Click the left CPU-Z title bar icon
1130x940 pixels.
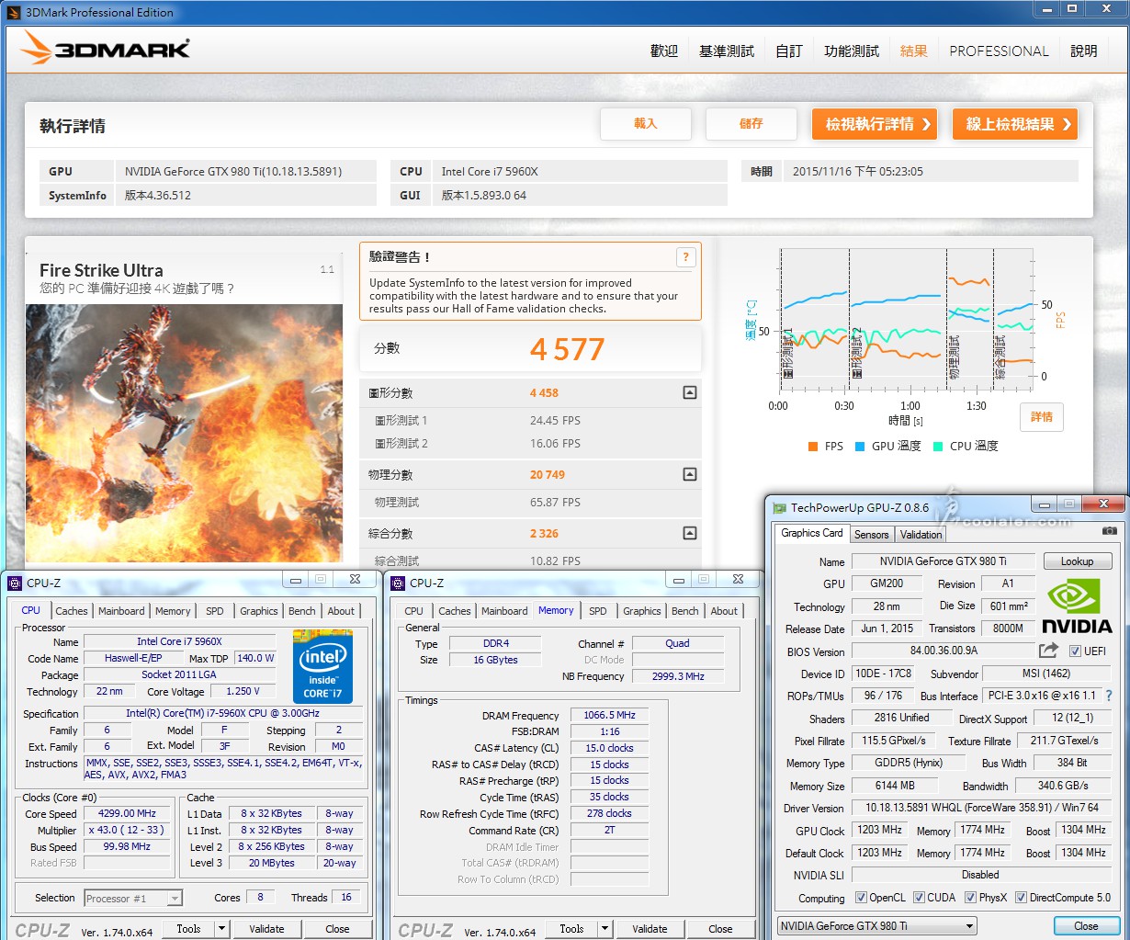(15, 583)
